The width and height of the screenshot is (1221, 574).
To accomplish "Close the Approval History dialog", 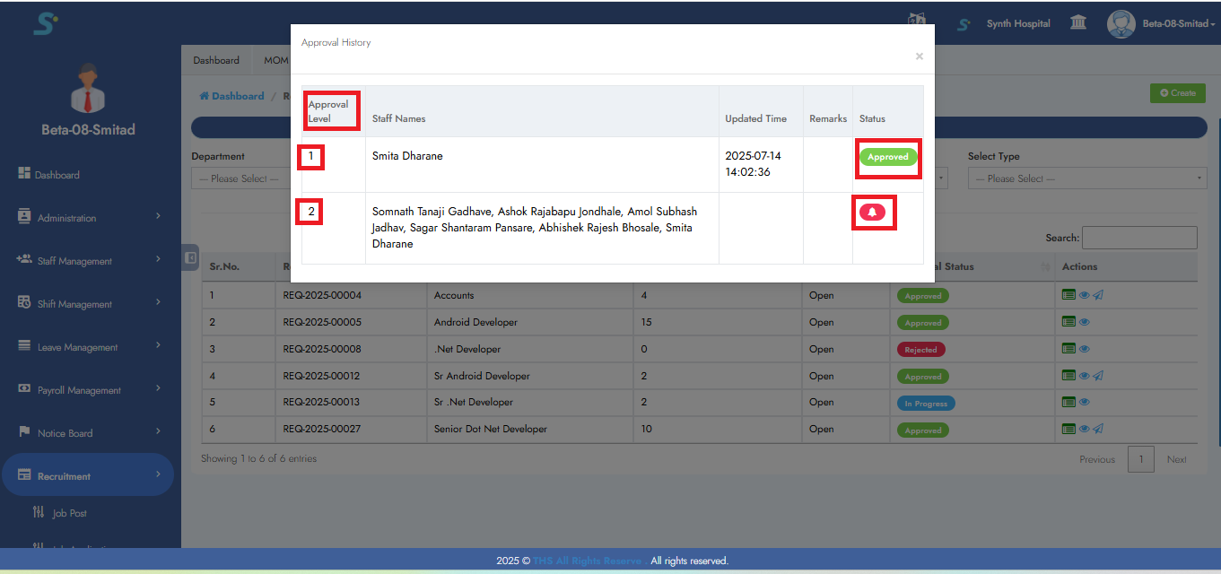I will [919, 57].
